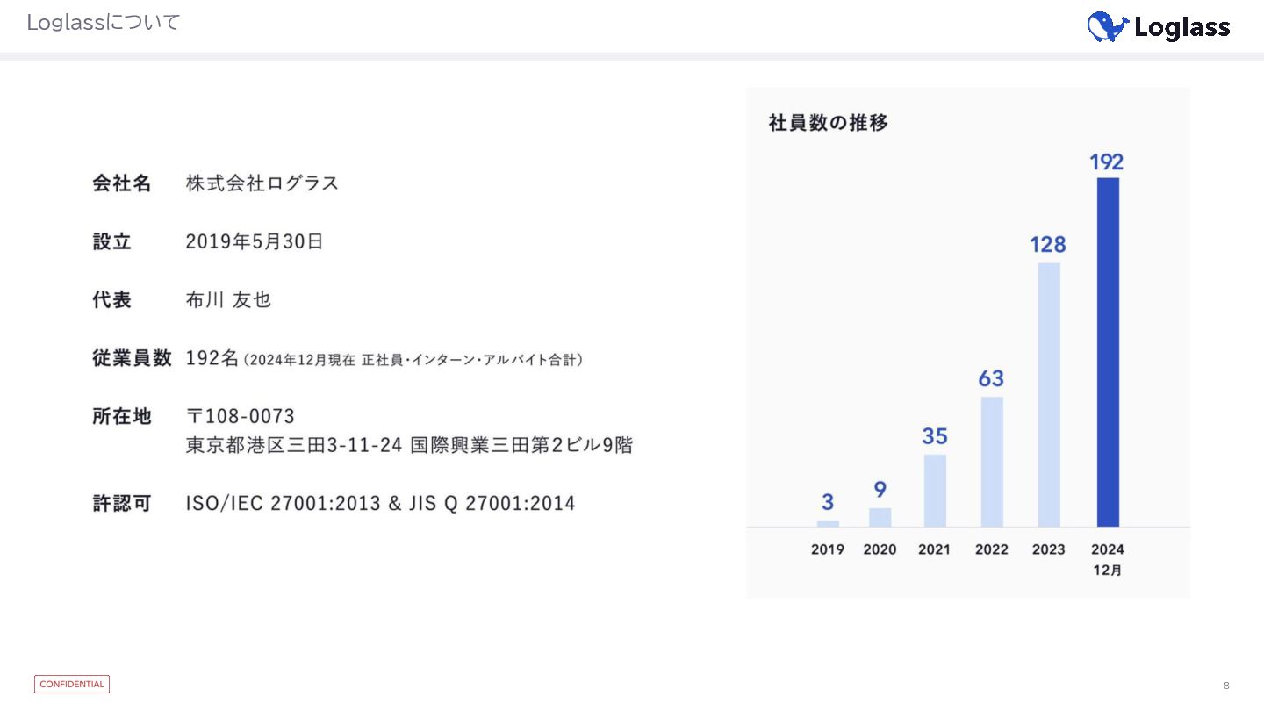Select the label '会社名'

pyautogui.click(x=122, y=183)
